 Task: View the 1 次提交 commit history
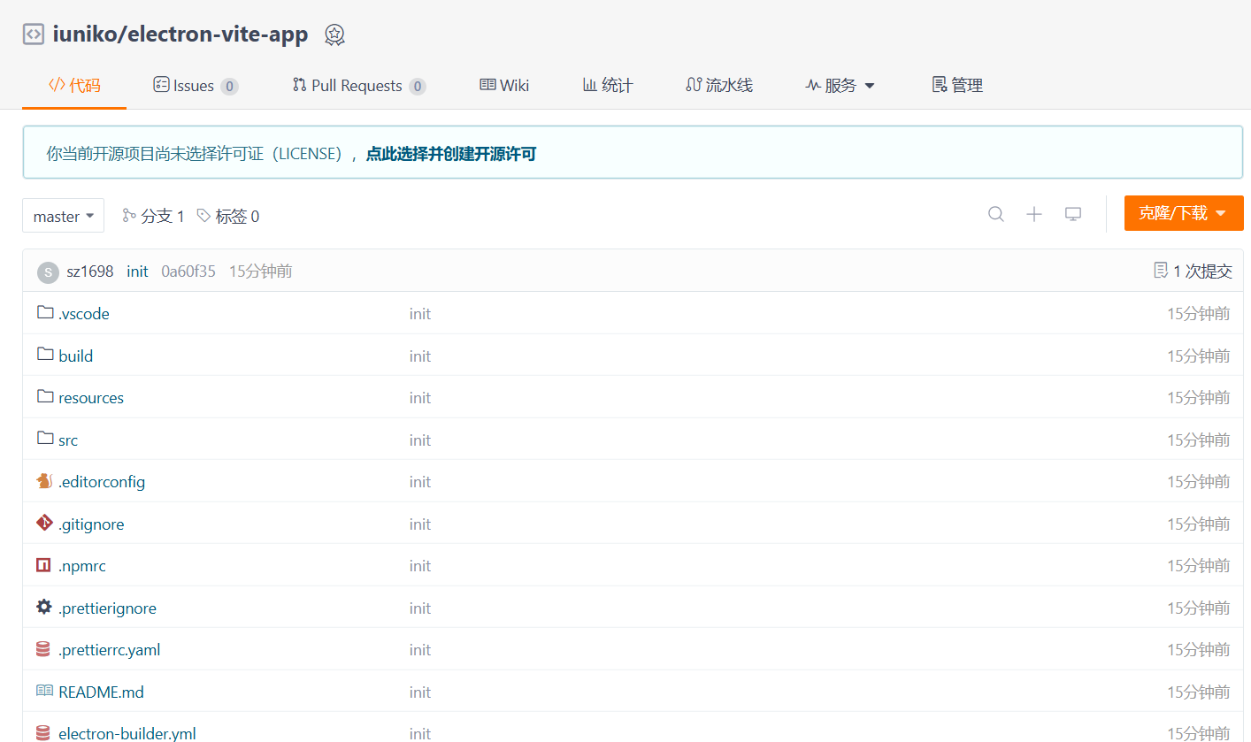pyautogui.click(x=1193, y=272)
